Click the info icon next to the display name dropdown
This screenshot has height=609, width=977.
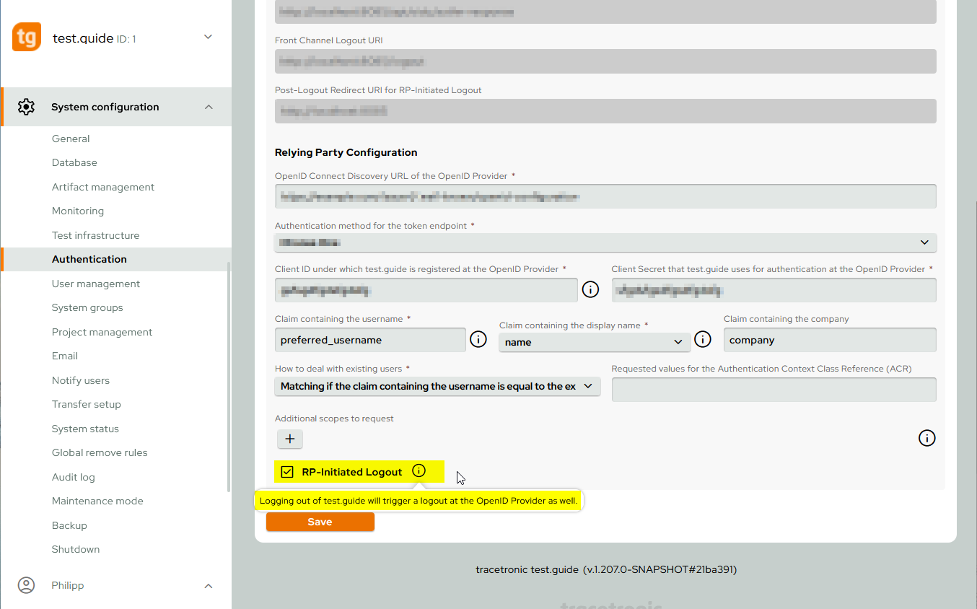[703, 338]
